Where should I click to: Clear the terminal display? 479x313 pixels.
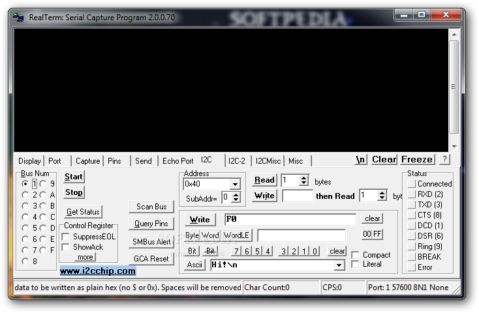pos(384,159)
